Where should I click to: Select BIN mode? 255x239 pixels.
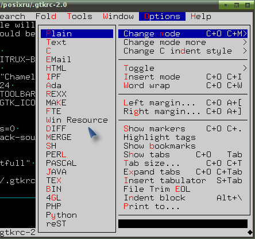click(x=77, y=189)
